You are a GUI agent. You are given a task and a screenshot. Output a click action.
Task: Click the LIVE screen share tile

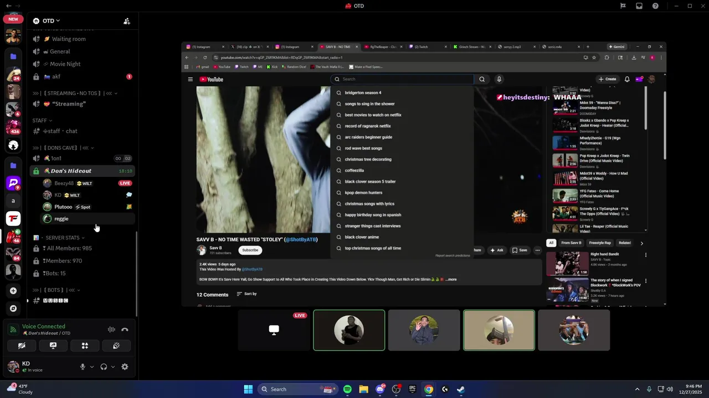click(274, 330)
